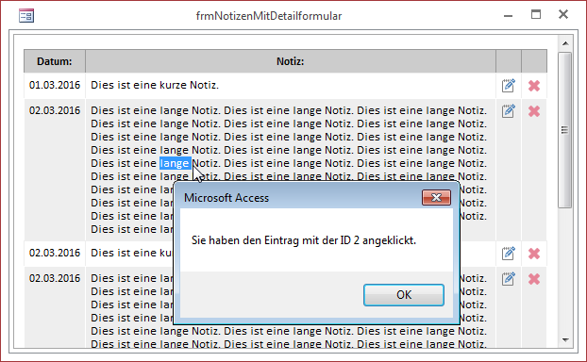Click the Notiz: column header
The width and height of the screenshot is (587, 362).
coord(291,61)
